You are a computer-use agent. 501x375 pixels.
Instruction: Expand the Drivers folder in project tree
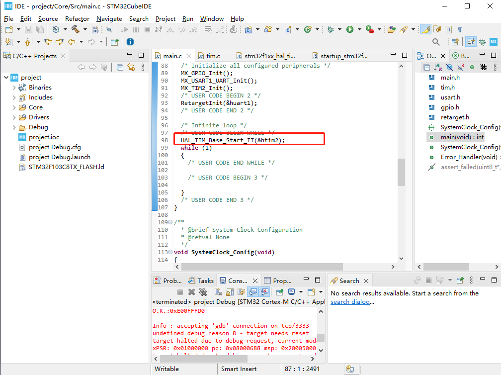click(14, 117)
